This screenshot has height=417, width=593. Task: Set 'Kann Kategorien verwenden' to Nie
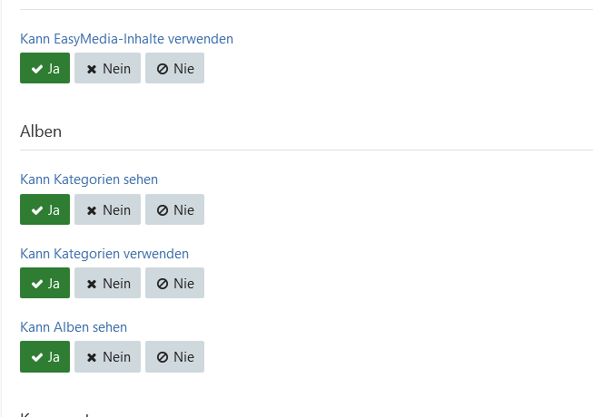coord(174,283)
